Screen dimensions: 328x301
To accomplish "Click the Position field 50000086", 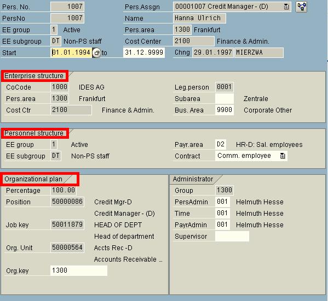I will point(67,202).
